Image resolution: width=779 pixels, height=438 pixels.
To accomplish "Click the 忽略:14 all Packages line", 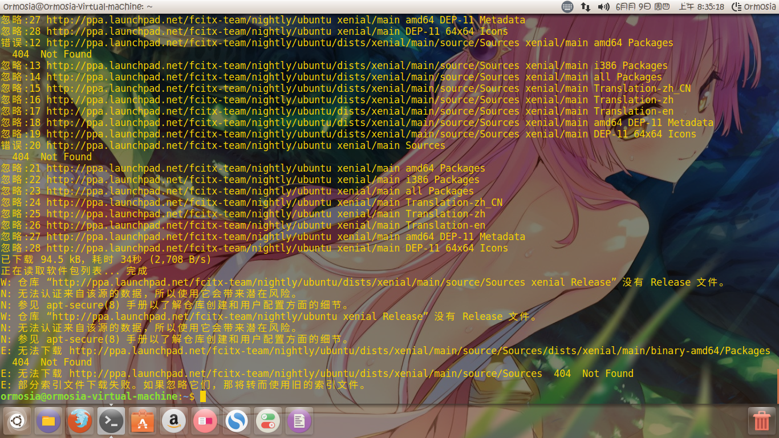I will tap(331, 77).
